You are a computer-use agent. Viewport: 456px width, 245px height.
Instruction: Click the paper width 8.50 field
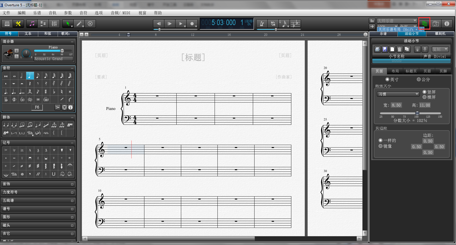click(396, 105)
